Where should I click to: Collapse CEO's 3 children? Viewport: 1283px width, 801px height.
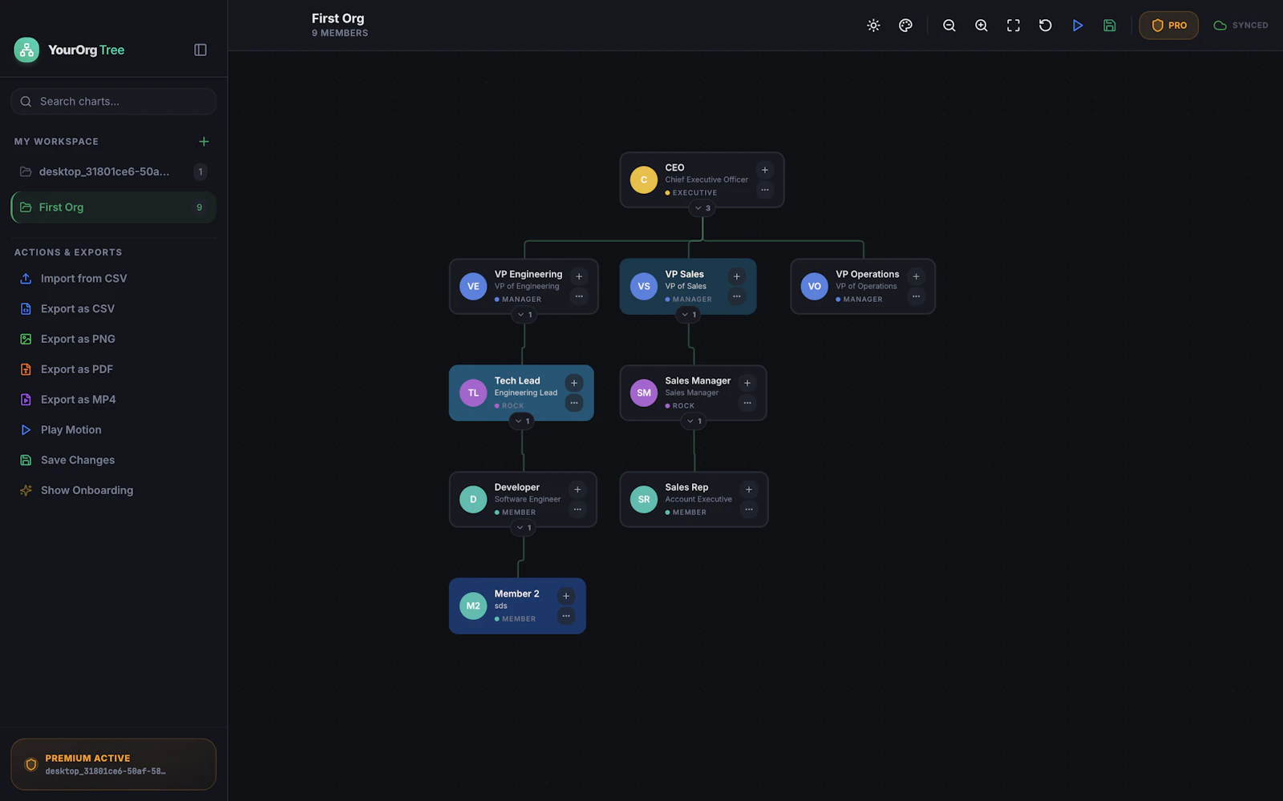(x=702, y=208)
